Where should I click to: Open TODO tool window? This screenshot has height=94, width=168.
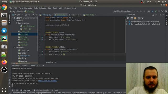pyautogui.click(x=55, y=90)
